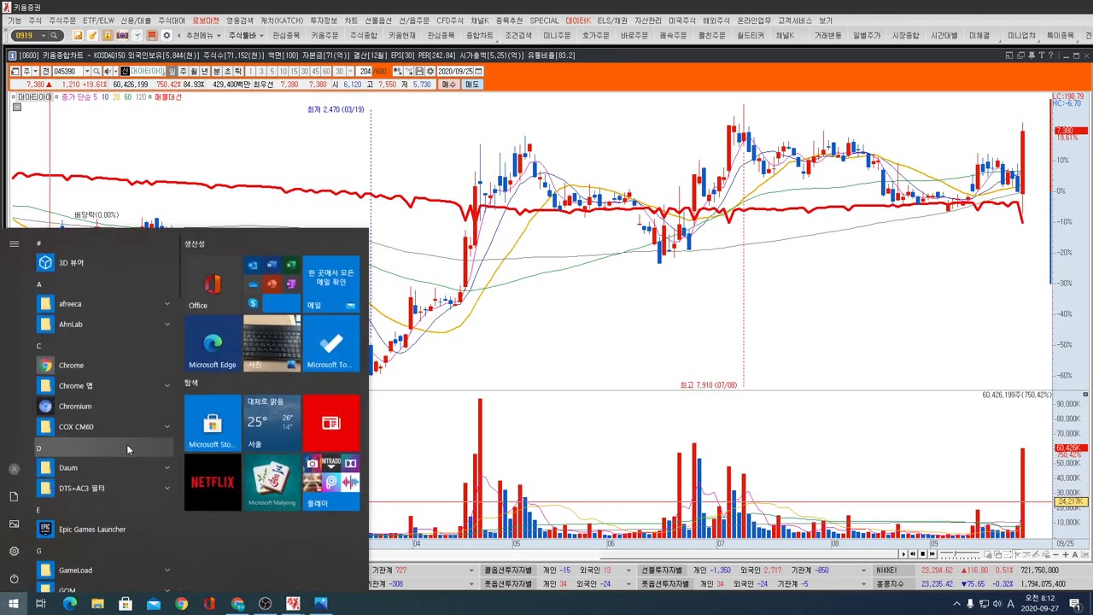Toggle minute (분) chart period button
The height and width of the screenshot is (615, 1093).
tap(217, 71)
